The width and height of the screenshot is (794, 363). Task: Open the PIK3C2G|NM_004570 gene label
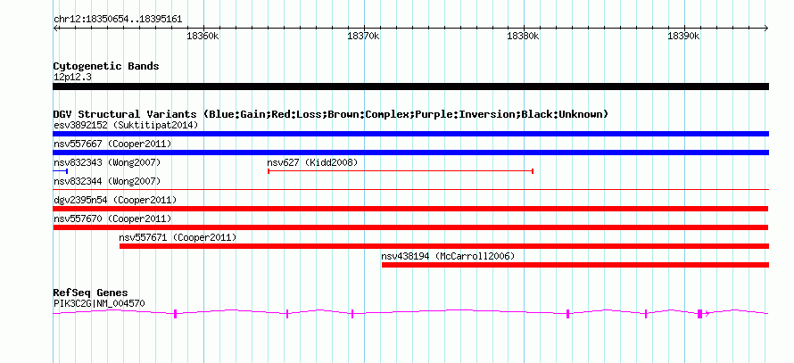(99, 304)
